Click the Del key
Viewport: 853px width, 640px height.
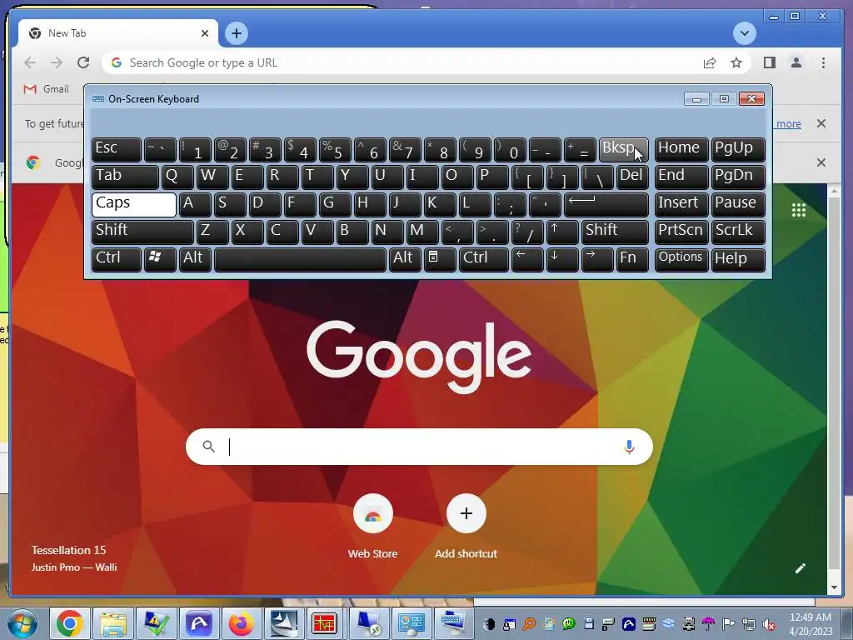click(x=633, y=177)
